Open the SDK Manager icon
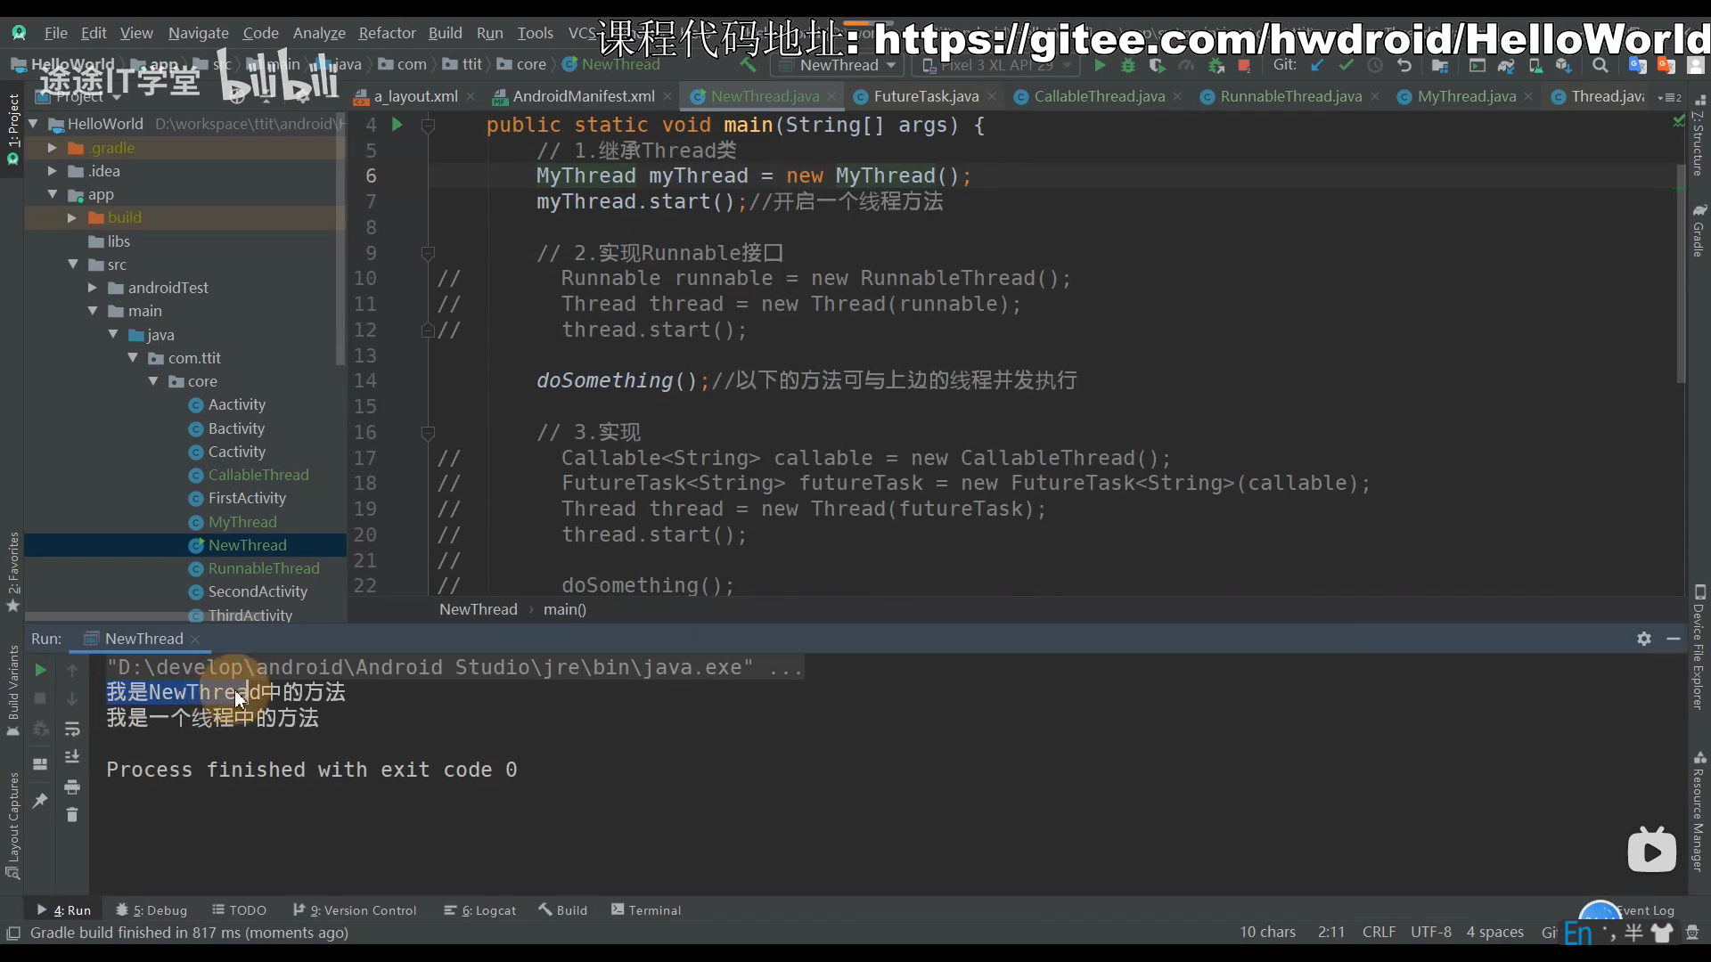This screenshot has height=962, width=1711. pos(1564,65)
